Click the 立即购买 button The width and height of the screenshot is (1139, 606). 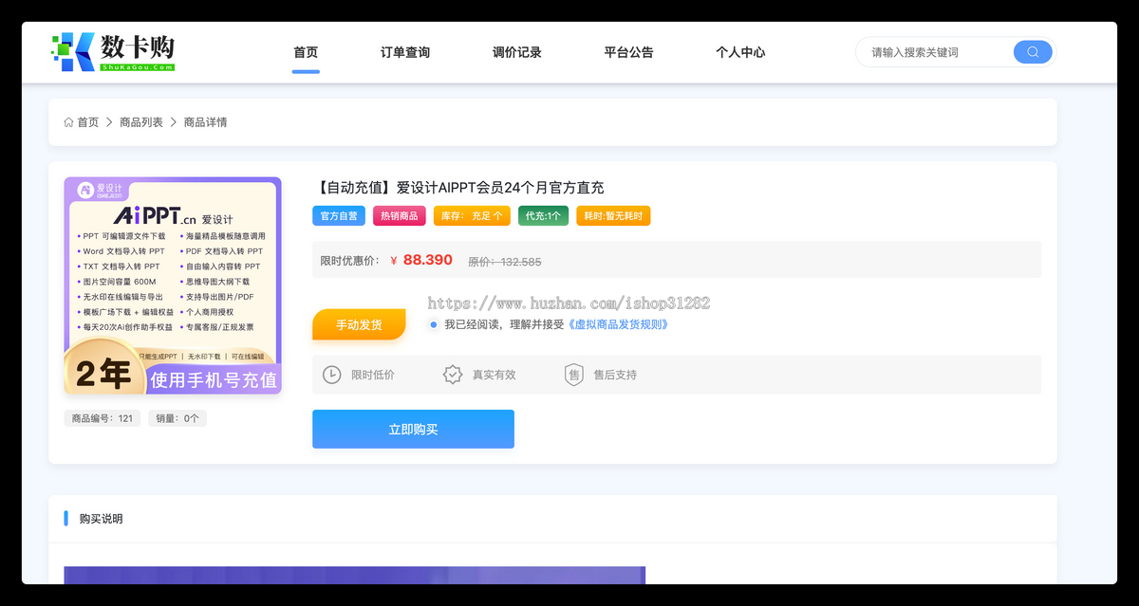413,429
